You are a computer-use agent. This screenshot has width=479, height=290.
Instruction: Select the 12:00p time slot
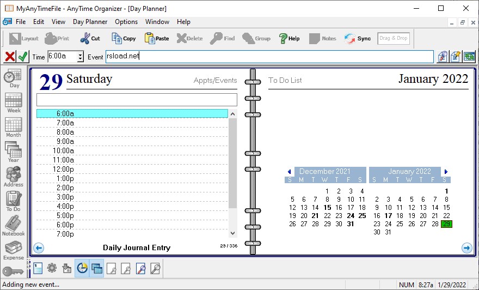tap(132, 169)
